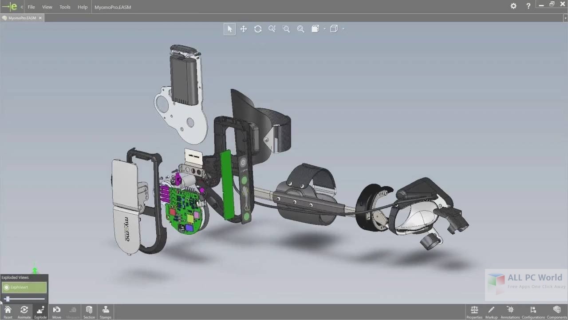
Task: Deactivate the arrow selection tool
Action: point(229,28)
